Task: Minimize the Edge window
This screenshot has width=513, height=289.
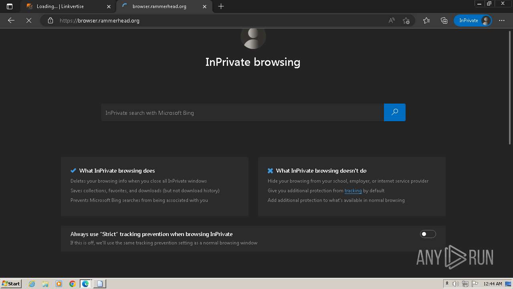Action: [479, 4]
